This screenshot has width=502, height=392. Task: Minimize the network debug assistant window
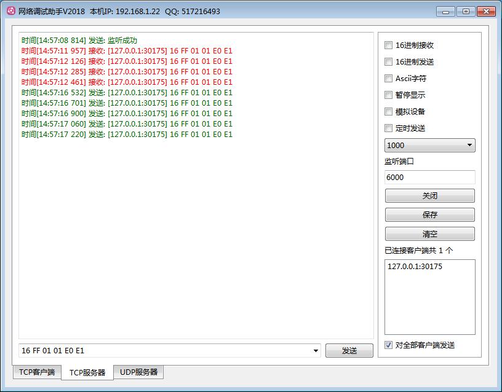(x=446, y=11)
